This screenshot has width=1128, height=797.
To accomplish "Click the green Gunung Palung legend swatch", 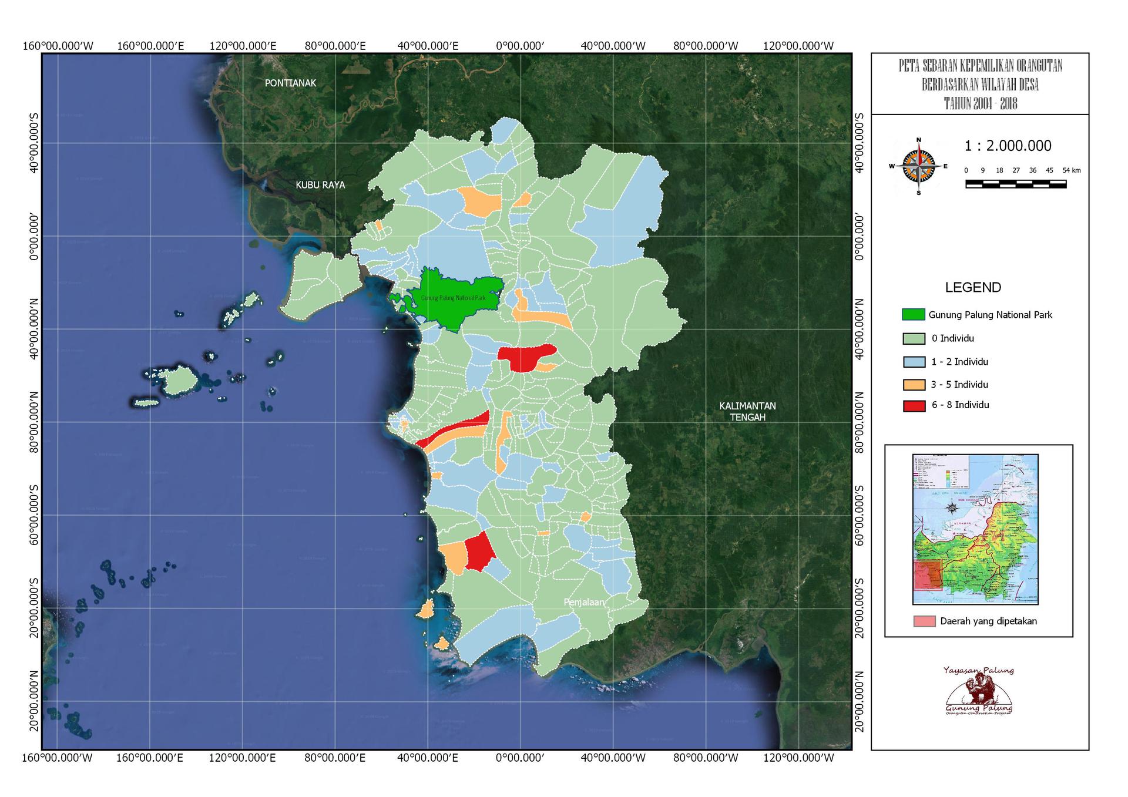I will tap(914, 314).
